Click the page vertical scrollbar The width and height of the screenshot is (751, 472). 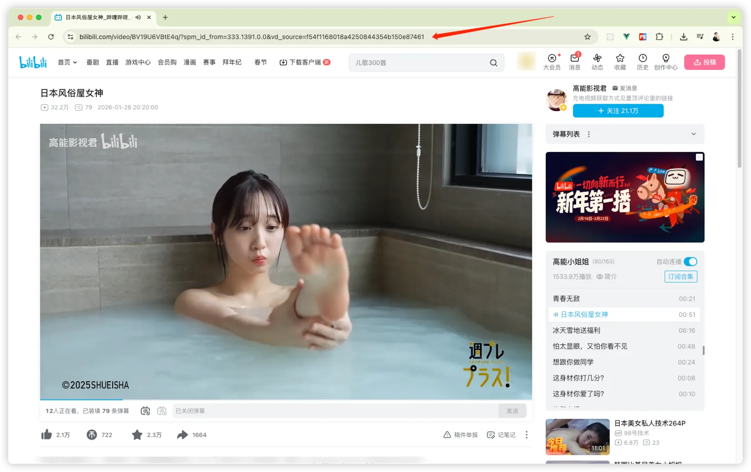coord(740,109)
